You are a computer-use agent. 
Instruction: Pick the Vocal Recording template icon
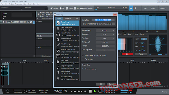(58, 78)
